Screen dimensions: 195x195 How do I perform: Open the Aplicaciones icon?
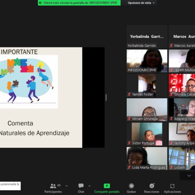(x=173, y=186)
